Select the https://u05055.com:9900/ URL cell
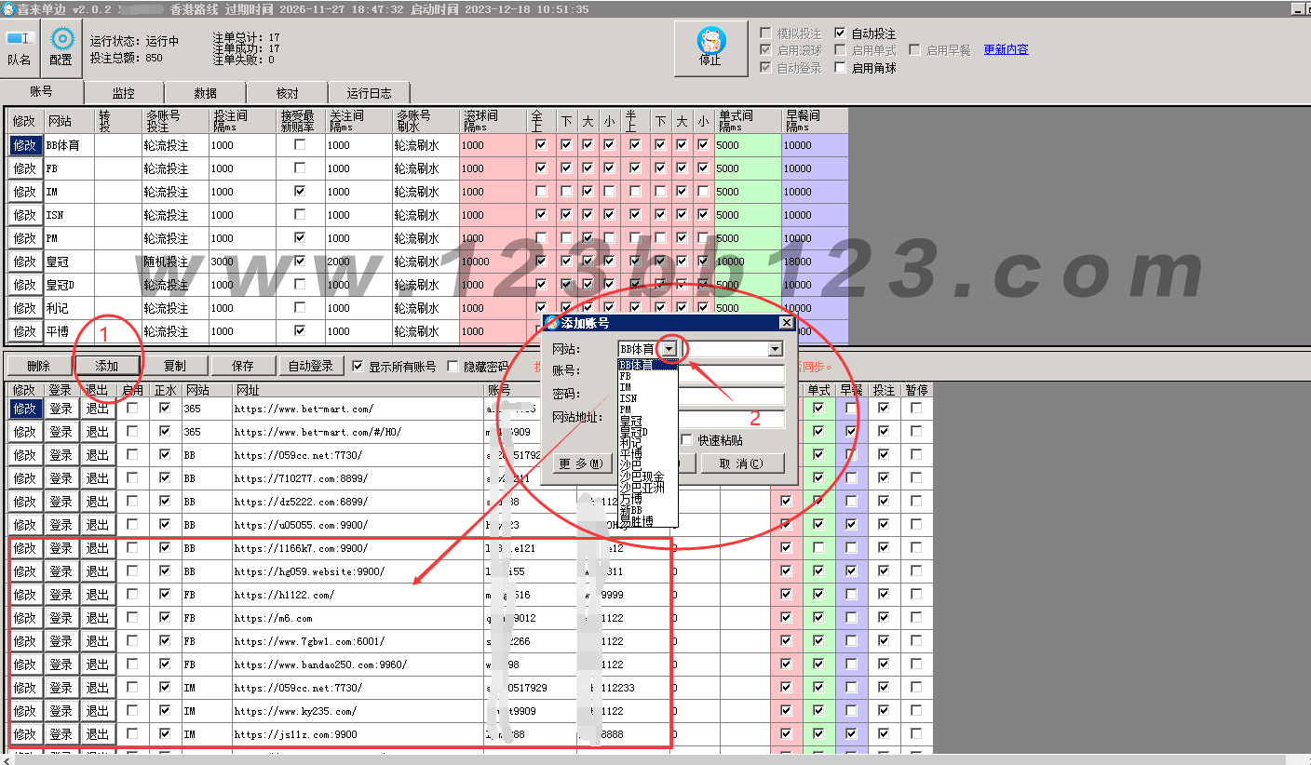 click(358, 525)
